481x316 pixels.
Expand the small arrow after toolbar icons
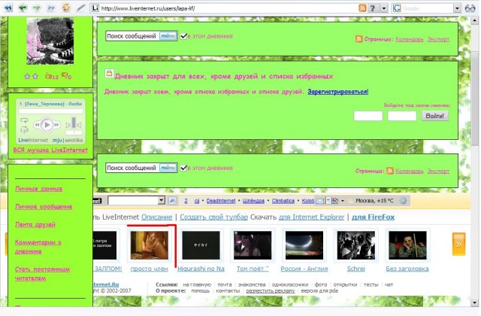click(x=343, y=201)
